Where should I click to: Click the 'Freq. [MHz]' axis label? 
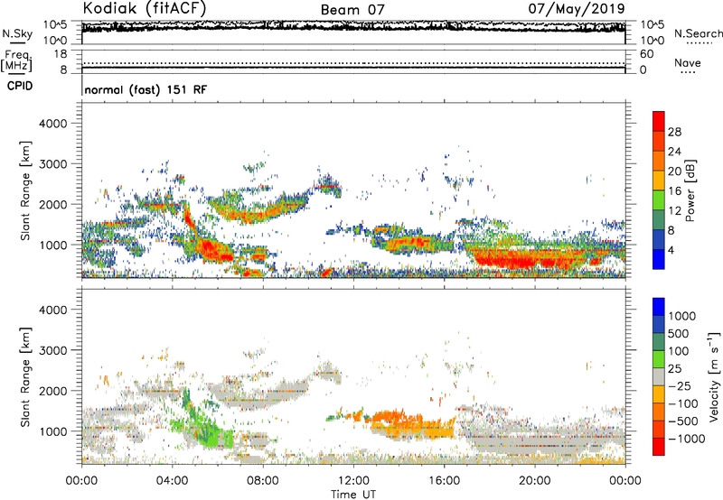[16, 60]
